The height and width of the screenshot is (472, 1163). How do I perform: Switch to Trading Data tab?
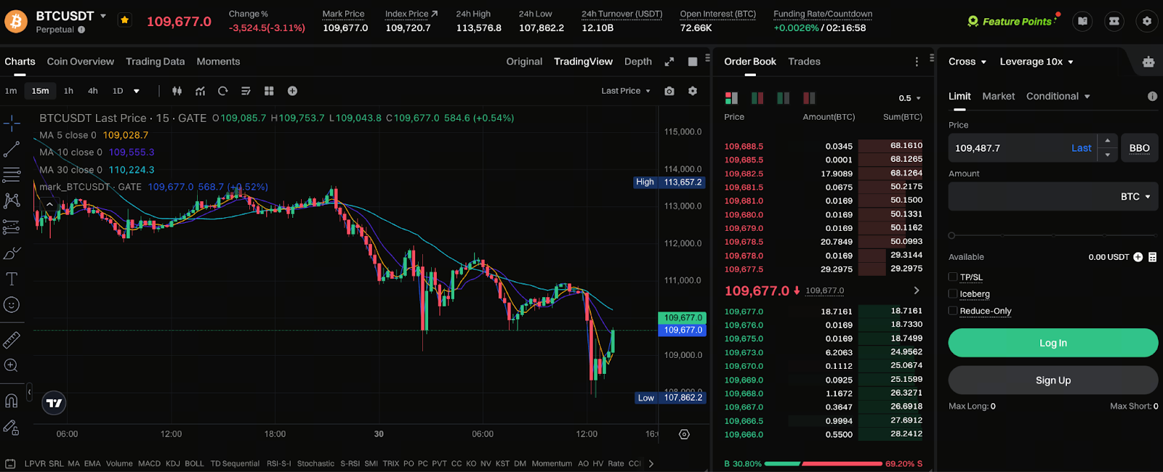(x=155, y=62)
